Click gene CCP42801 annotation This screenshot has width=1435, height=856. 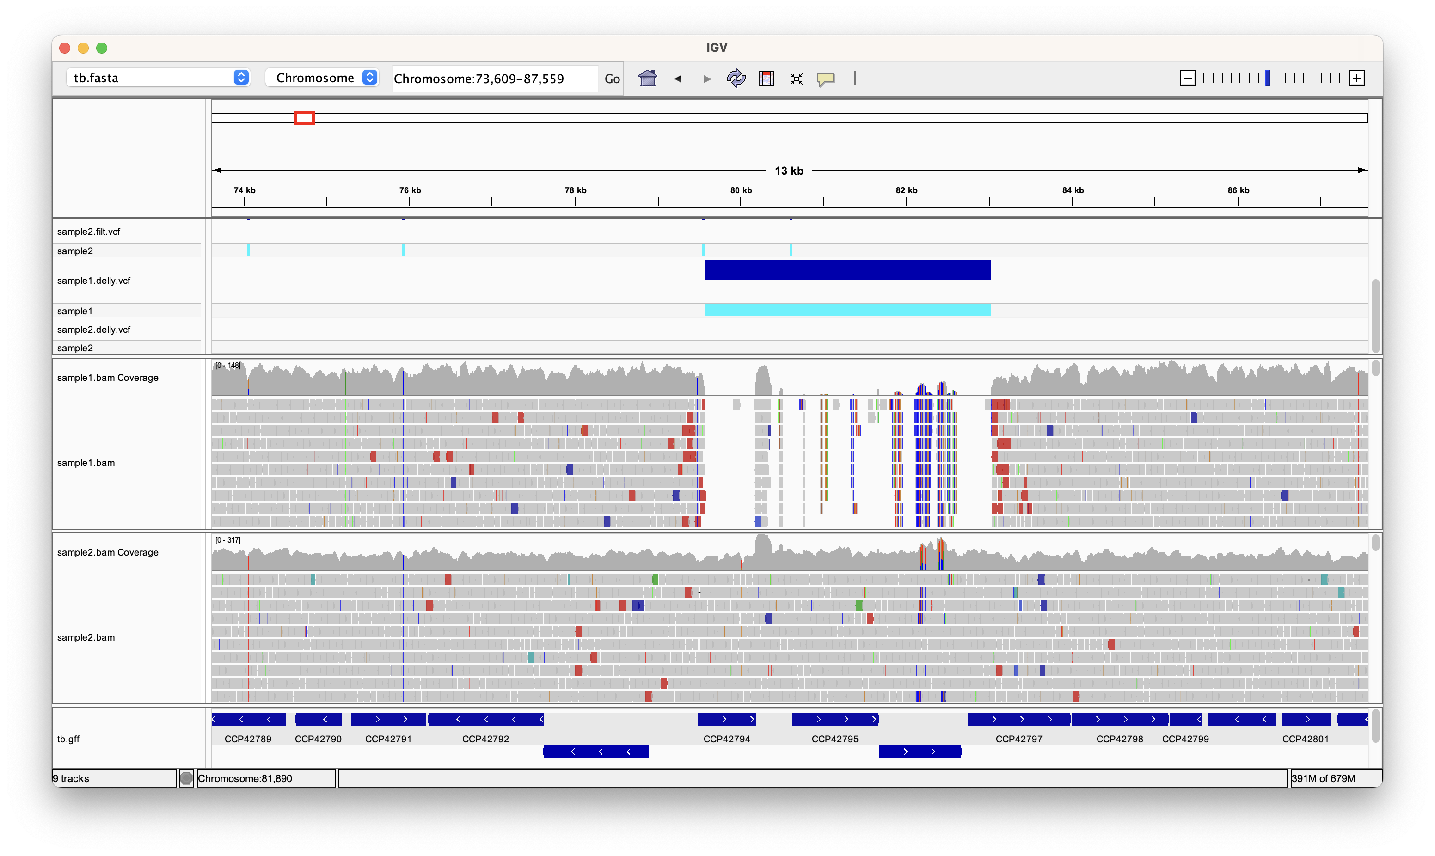click(1306, 719)
